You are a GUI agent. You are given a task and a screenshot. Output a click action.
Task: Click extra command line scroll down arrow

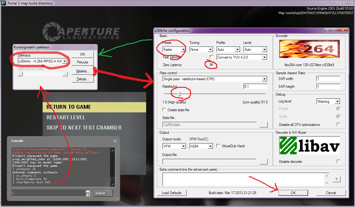coord(327,183)
